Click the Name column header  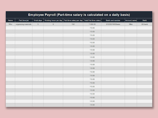pyautogui.click(x=10, y=20)
